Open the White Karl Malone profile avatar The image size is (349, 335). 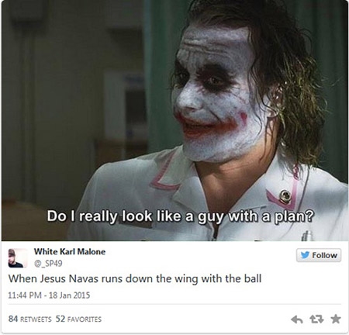[x=18, y=258]
